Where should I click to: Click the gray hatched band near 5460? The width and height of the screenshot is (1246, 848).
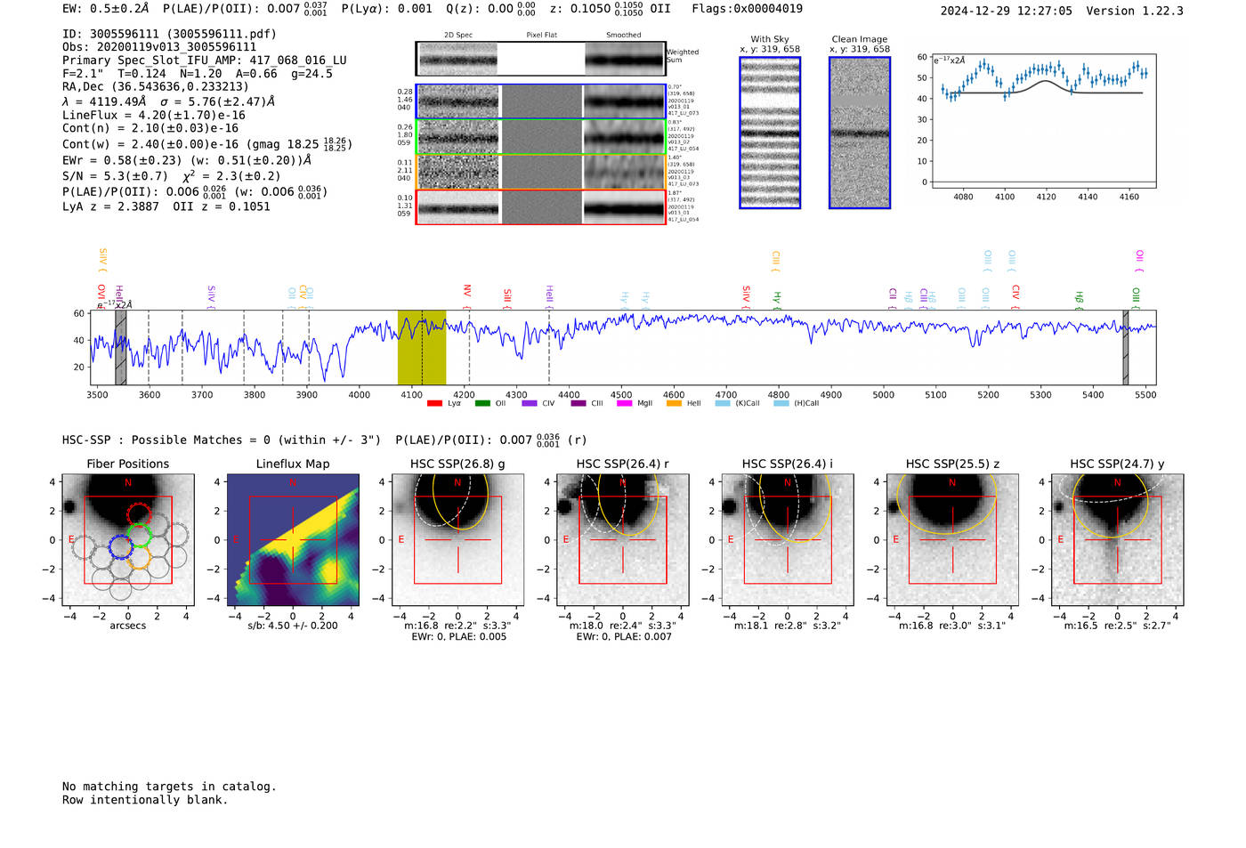[1125, 347]
